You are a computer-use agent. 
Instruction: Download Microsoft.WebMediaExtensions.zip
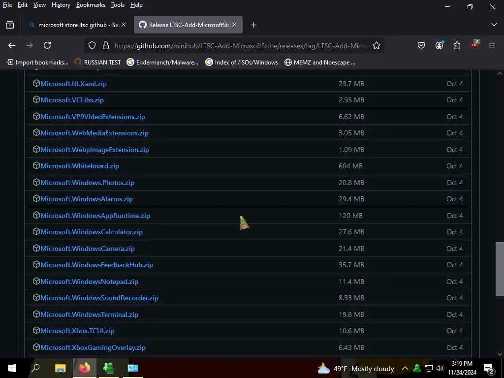pyautogui.click(x=94, y=133)
